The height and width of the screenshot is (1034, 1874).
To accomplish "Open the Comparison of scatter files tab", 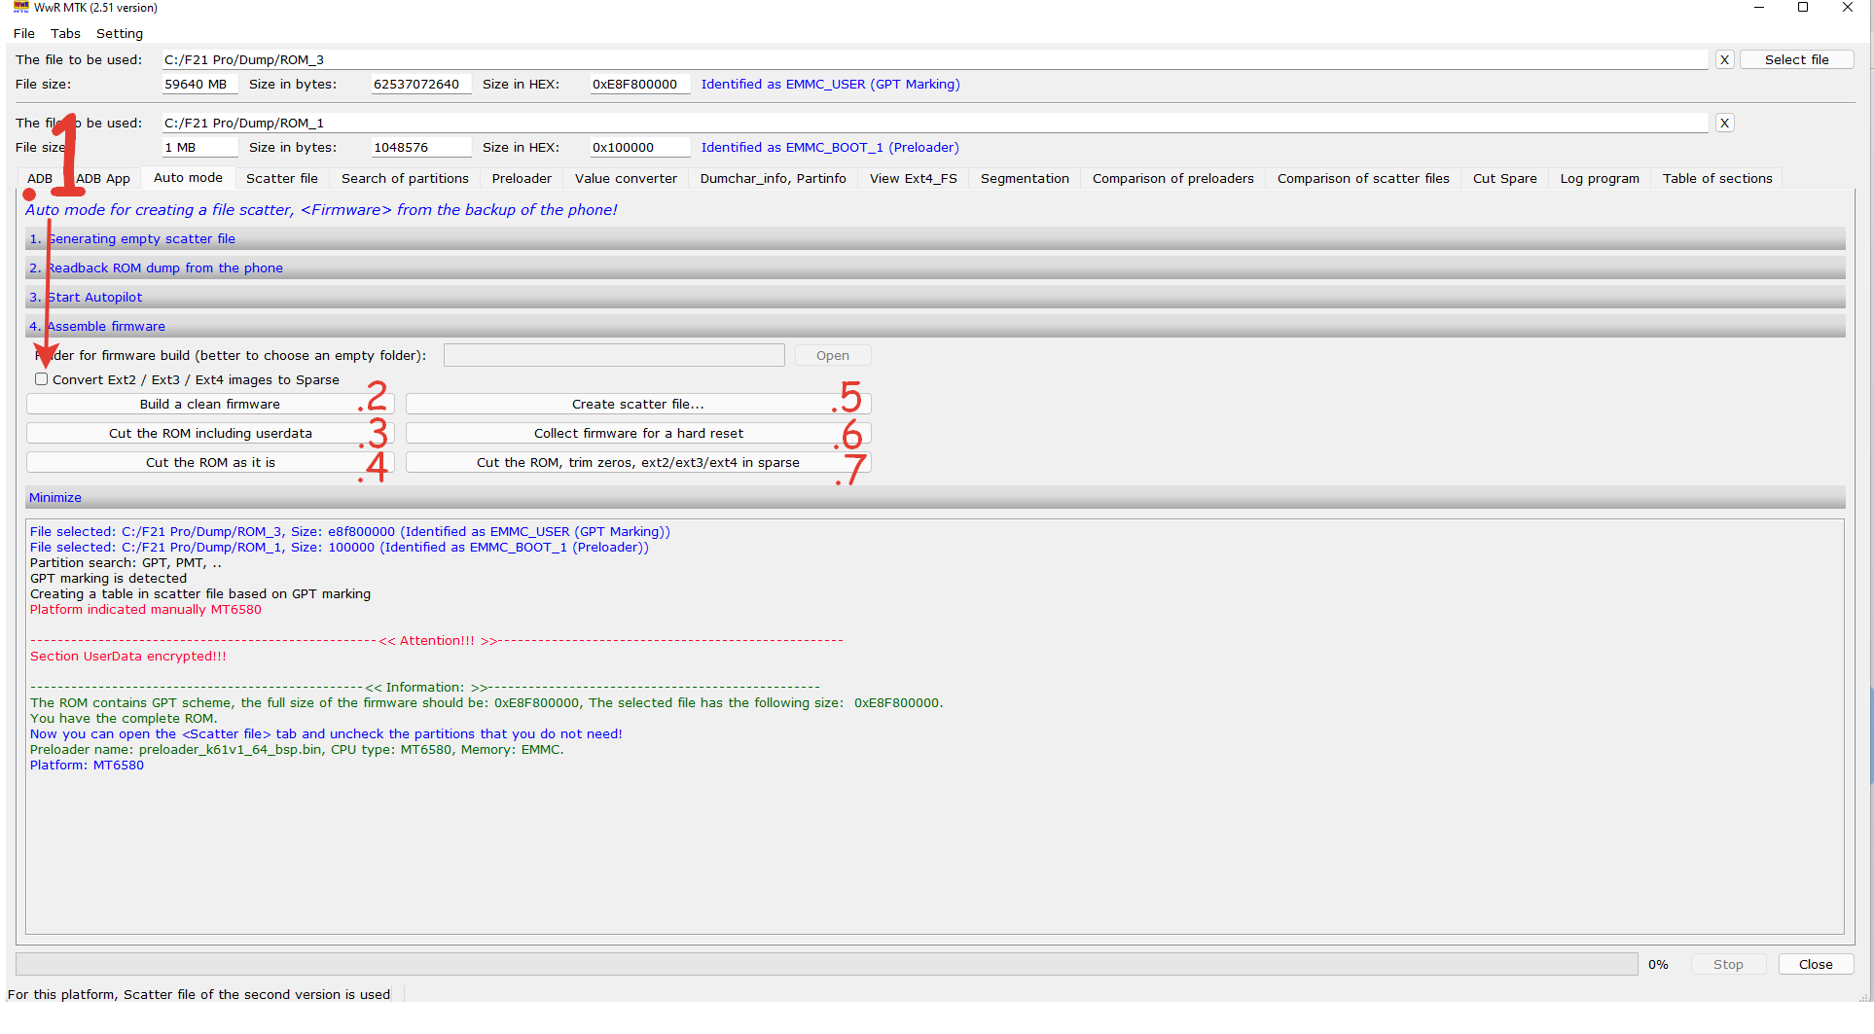I will 1363,178.
